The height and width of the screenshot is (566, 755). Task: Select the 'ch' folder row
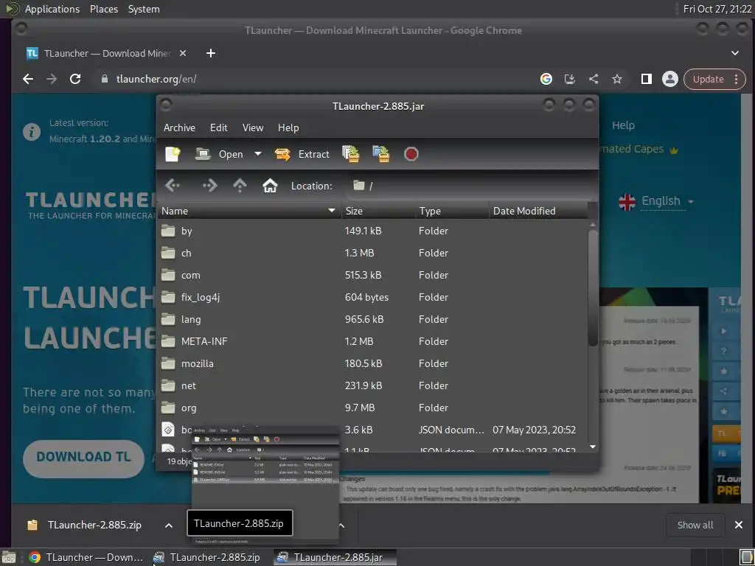[x=372, y=254]
